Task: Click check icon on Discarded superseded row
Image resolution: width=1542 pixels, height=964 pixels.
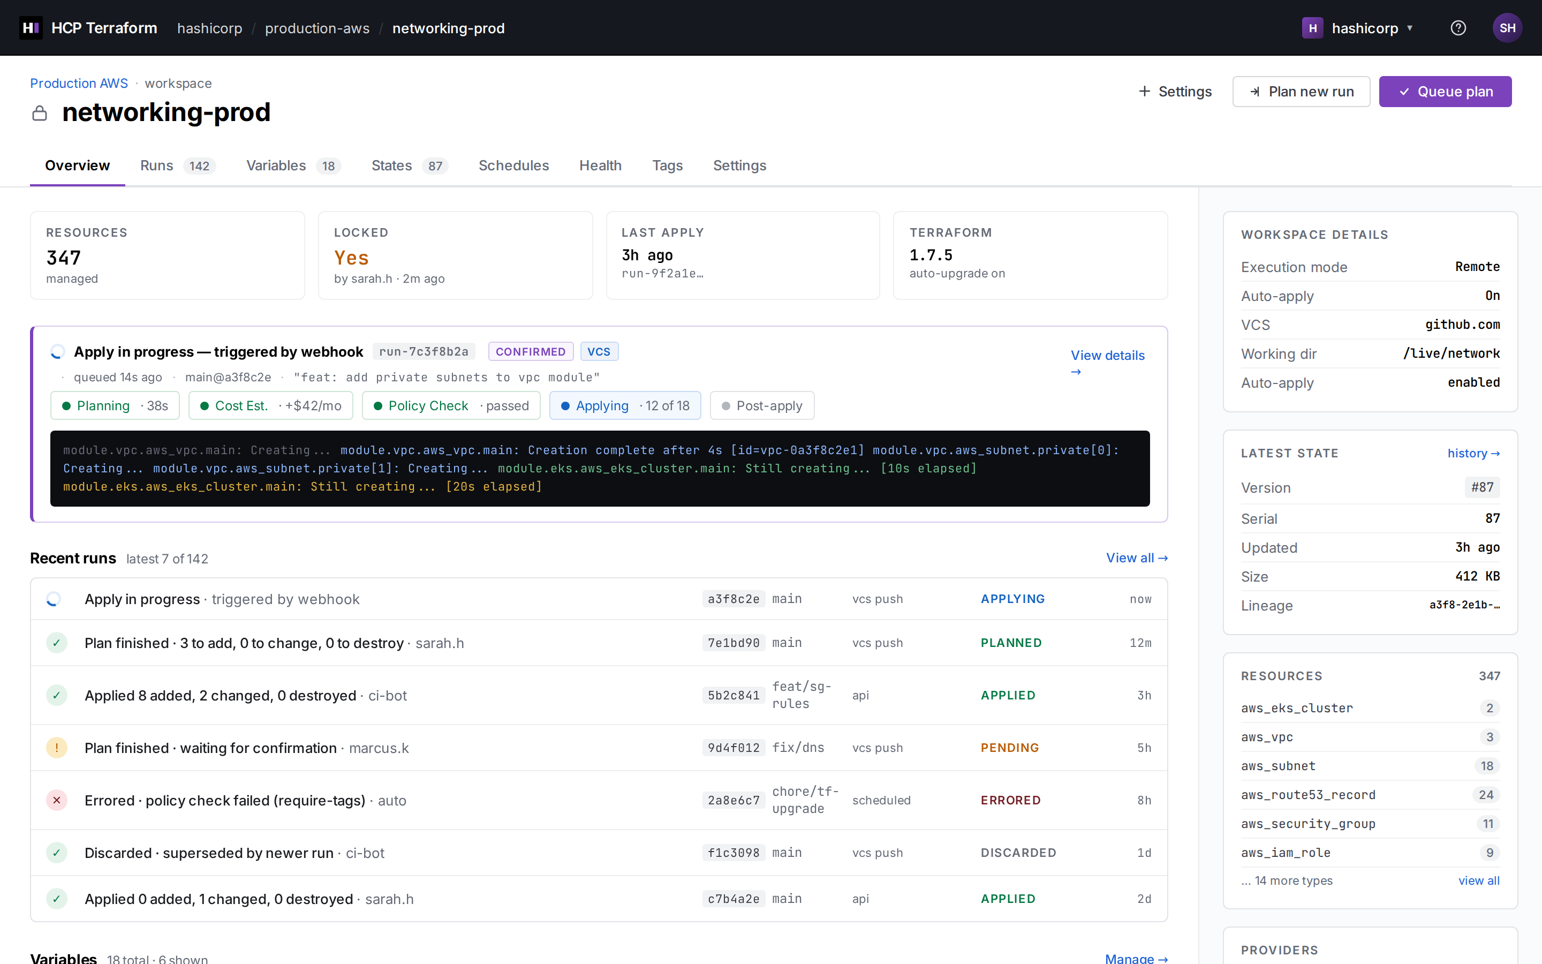Action: tap(57, 853)
